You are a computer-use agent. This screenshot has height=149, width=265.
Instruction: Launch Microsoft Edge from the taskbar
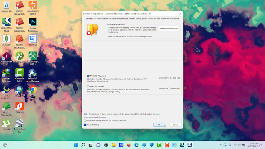pyautogui.click(x=136, y=145)
